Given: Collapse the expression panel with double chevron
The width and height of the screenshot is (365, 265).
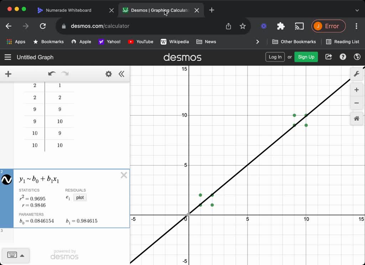Looking at the screenshot, I should click(122, 74).
